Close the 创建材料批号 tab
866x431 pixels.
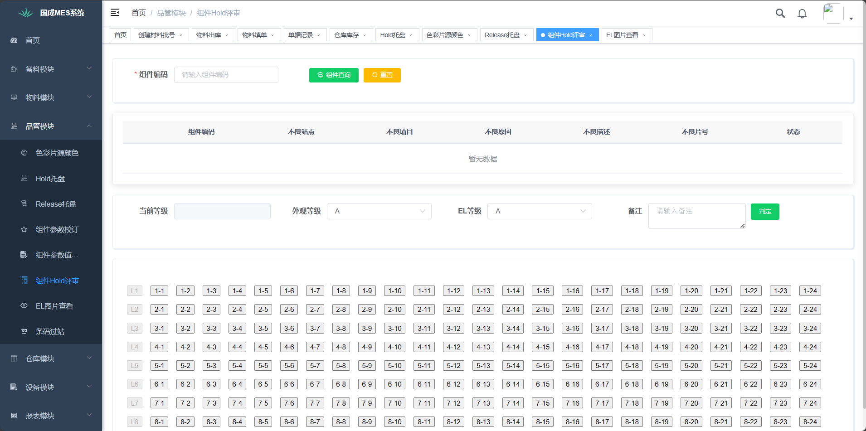181,35
